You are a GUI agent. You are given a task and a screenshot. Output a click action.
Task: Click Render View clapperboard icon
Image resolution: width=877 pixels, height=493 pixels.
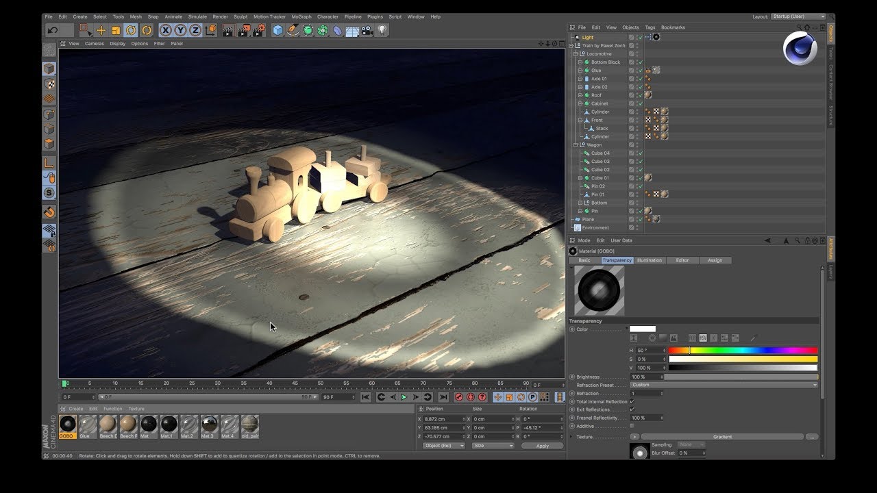click(x=228, y=30)
